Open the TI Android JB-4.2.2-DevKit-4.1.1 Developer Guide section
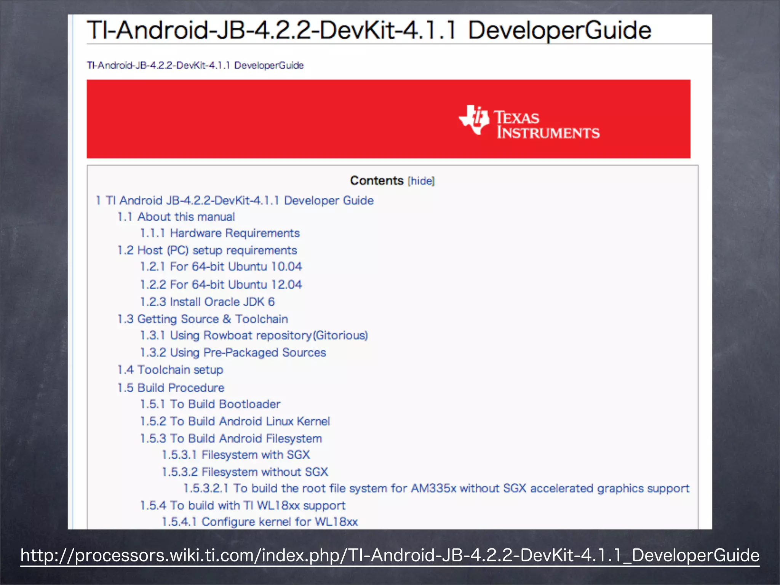 [235, 200]
